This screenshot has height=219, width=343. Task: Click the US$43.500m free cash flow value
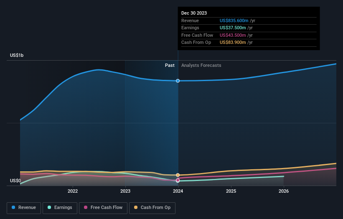[233, 35]
